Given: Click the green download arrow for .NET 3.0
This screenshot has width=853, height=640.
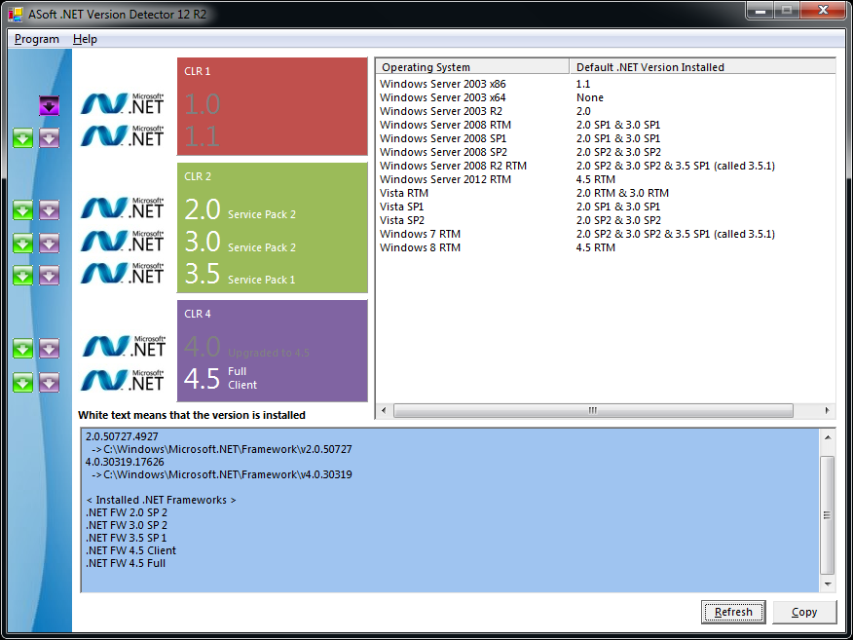Looking at the screenshot, I should (22, 243).
